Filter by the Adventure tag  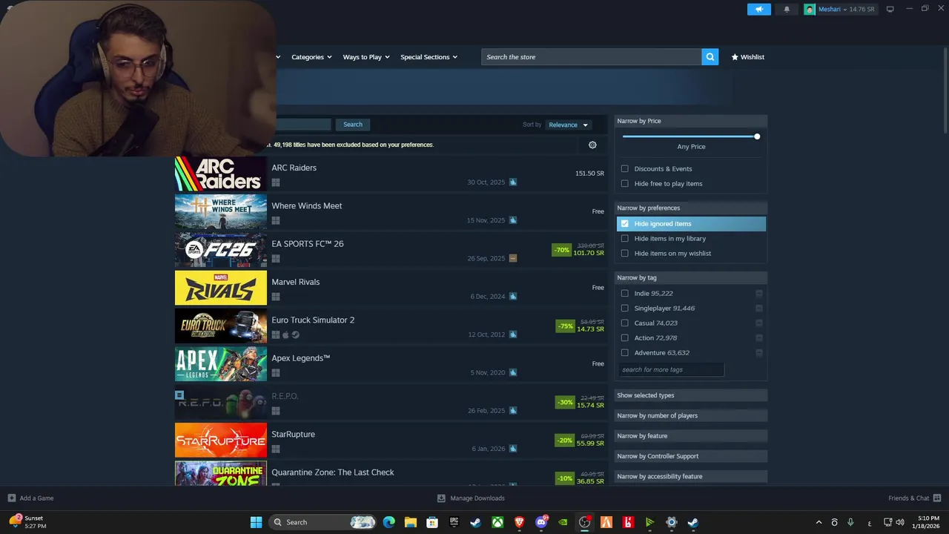coord(624,352)
